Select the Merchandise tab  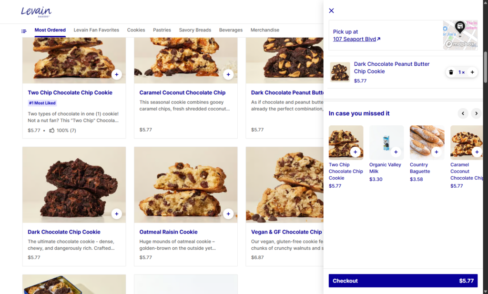coord(265,30)
